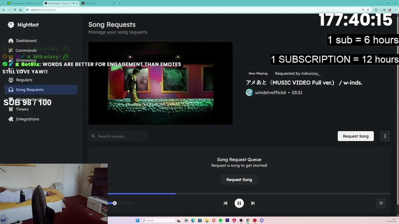
Task: Adjust the volume slider knob
Action: (115, 203)
